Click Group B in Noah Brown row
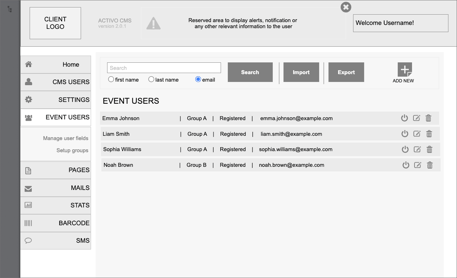 point(196,165)
